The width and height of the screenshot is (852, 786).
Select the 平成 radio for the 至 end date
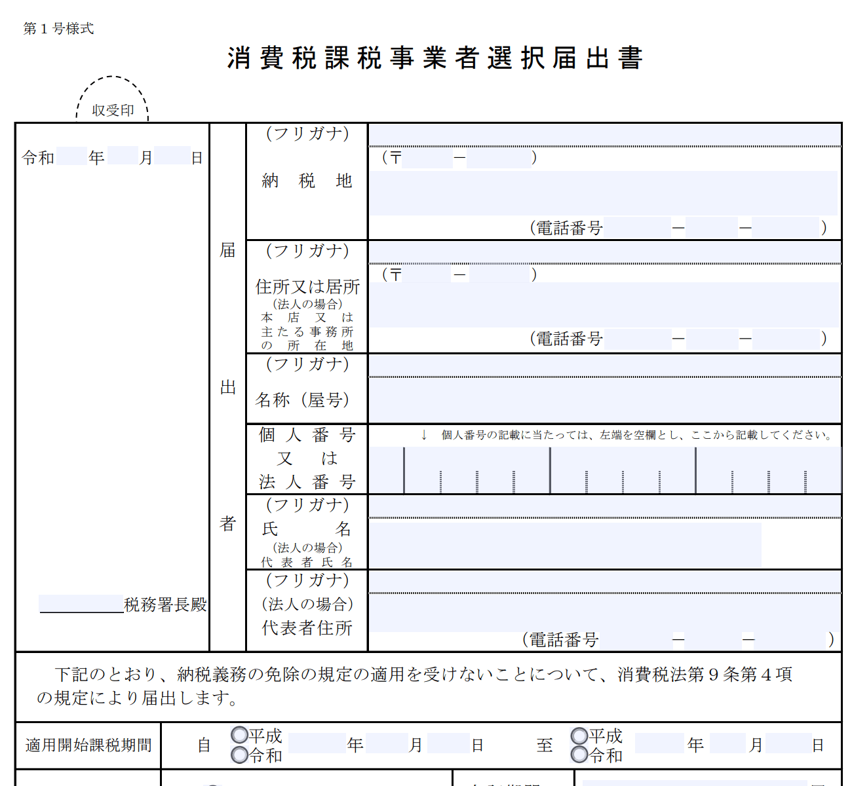click(579, 735)
